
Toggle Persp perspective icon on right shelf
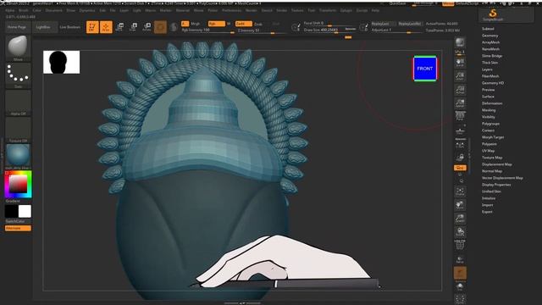[x=460, y=116]
